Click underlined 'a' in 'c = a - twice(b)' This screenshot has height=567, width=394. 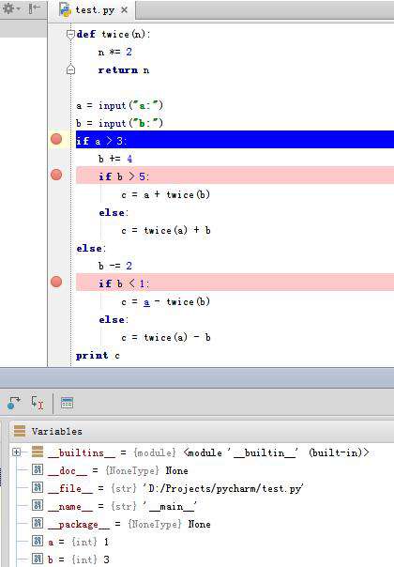(x=146, y=302)
